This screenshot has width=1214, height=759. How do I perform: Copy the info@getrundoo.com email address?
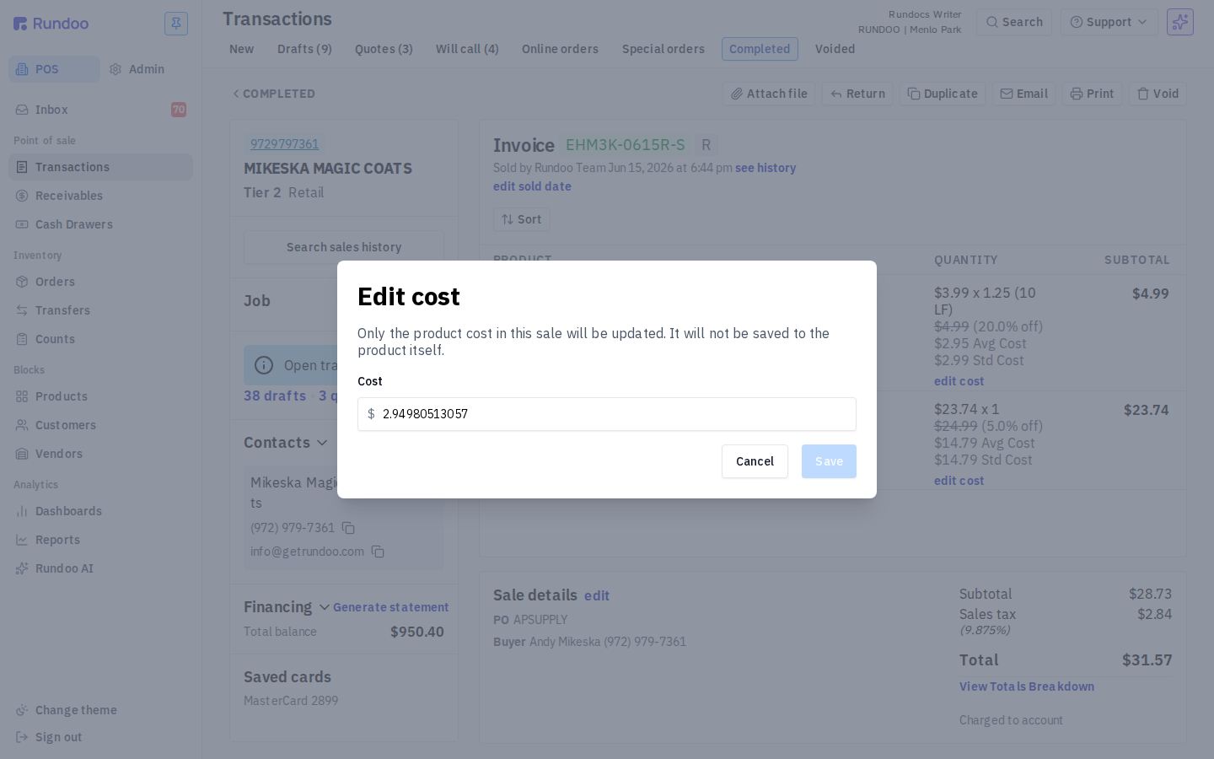pyautogui.click(x=378, y=552)
